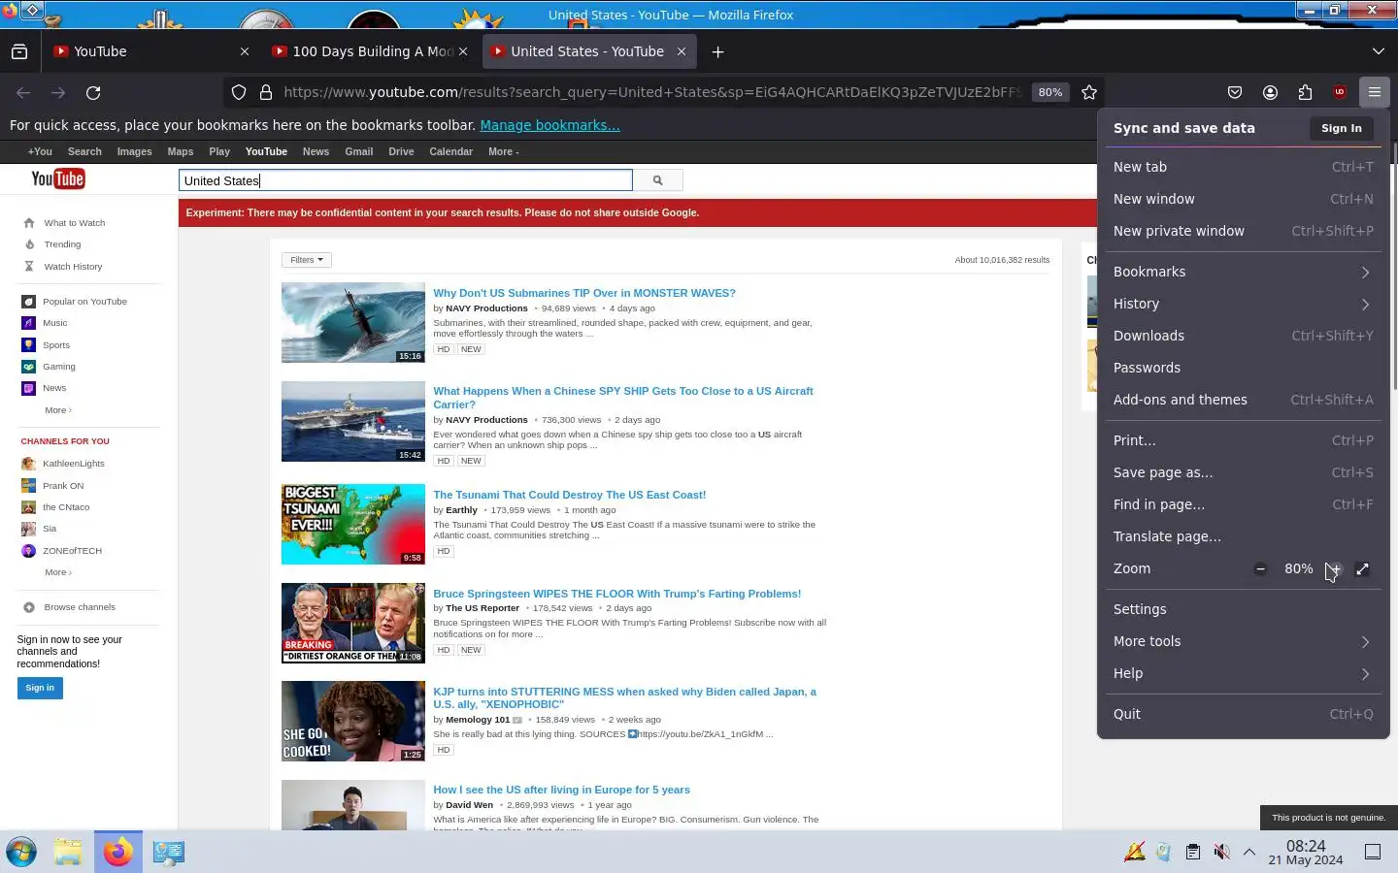Image resolution: width=1398 pixels, height=873 pixels.
Task: Choose Downloads in the Firefox menu
Action: (1243, 336)
